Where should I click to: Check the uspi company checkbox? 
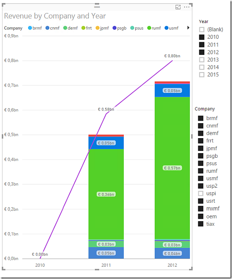201,193
